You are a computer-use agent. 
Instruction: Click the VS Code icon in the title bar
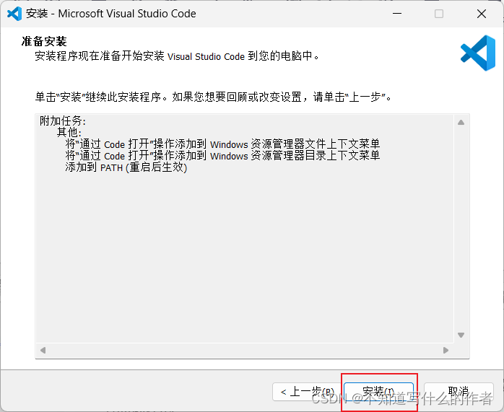14,14
